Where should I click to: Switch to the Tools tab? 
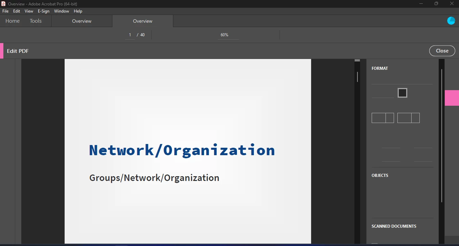click(36, 21)
